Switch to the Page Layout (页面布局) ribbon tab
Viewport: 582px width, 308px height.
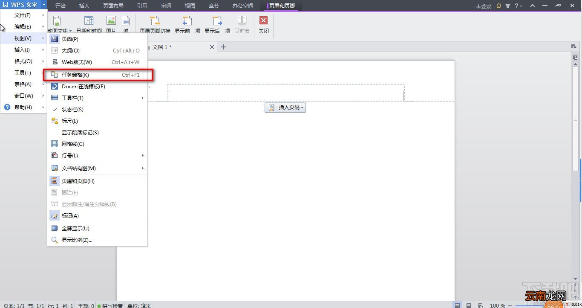(113, 6)
